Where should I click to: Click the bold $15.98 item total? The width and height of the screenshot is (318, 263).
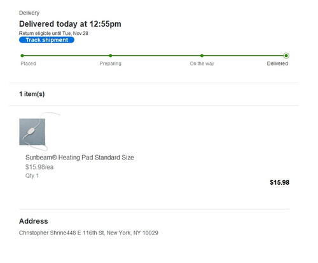(280, 182)
